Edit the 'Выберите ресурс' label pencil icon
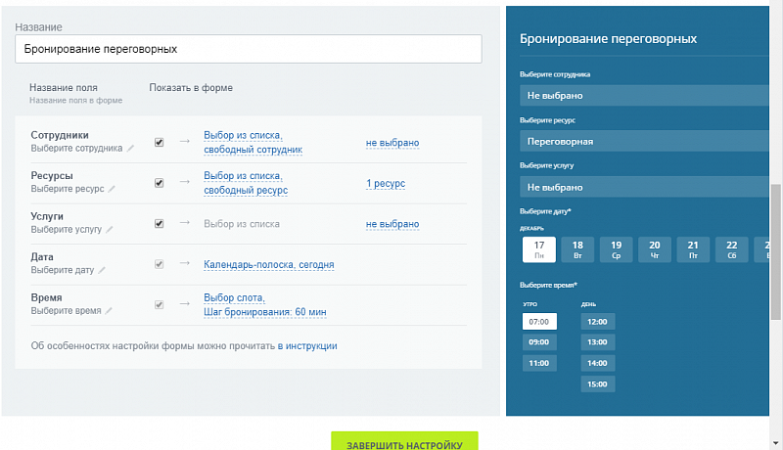 pyautogui.click(x=112, y=189)
